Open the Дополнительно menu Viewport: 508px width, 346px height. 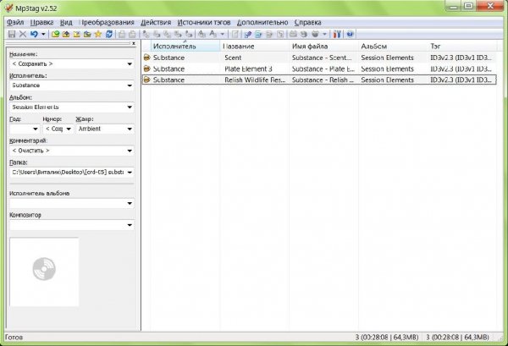point(262,22)
